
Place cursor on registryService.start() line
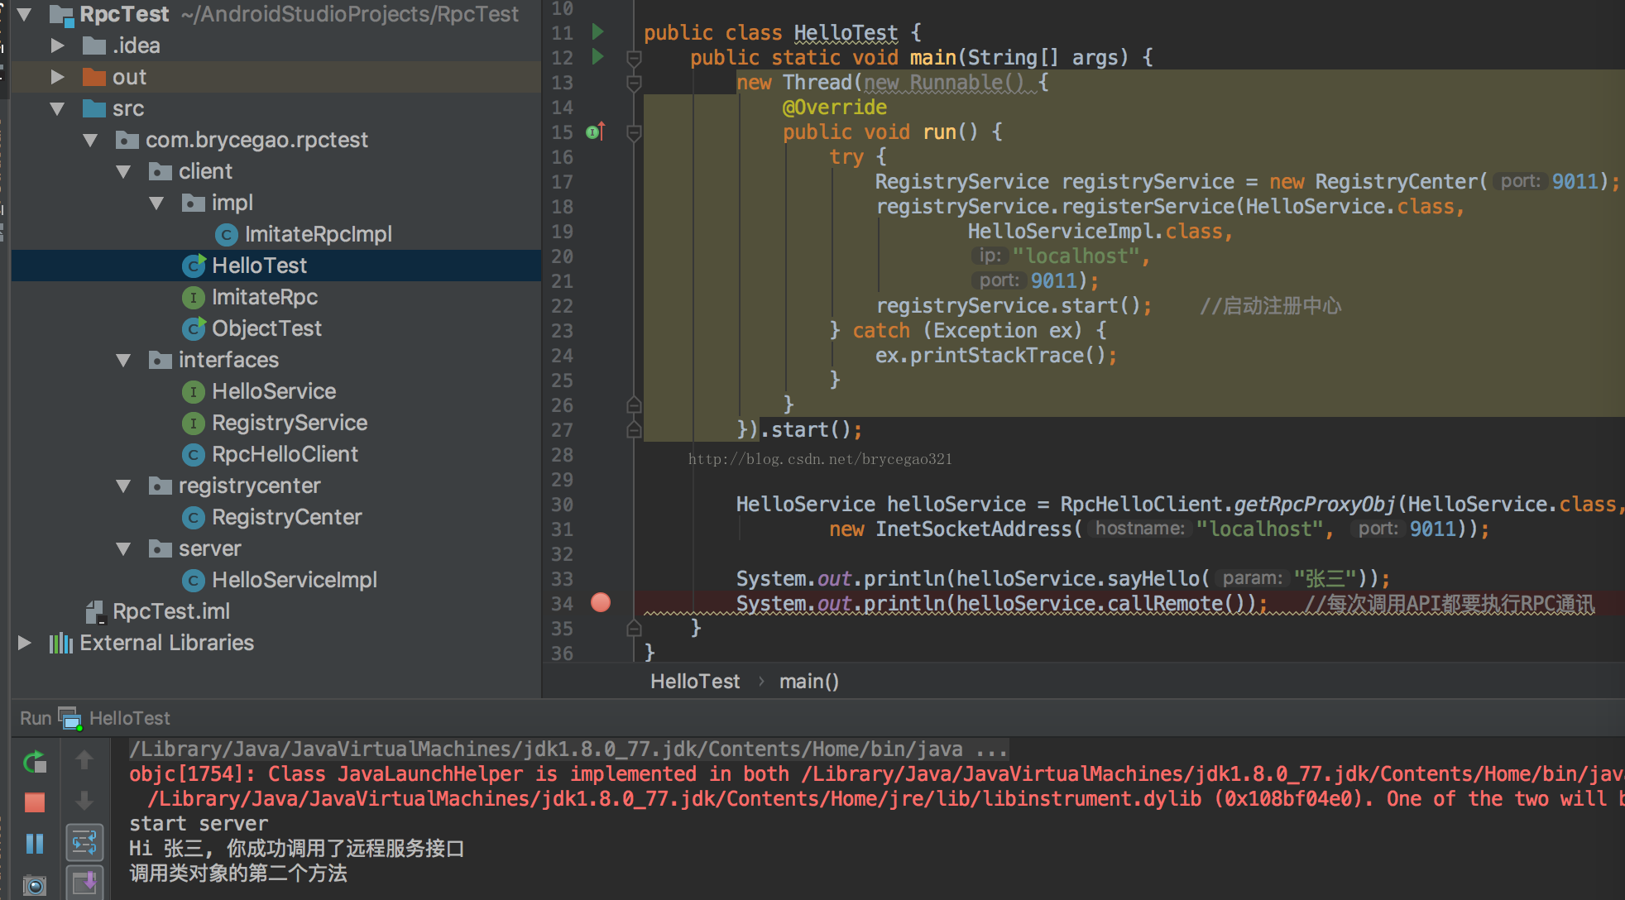[1013, 306]
